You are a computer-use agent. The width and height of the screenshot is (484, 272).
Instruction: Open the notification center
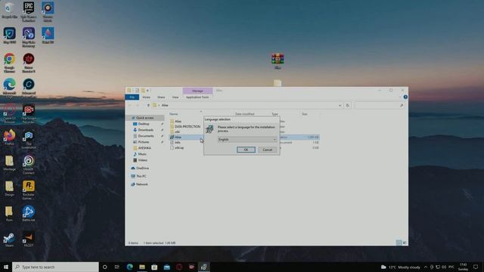click(x=476, y=267)
